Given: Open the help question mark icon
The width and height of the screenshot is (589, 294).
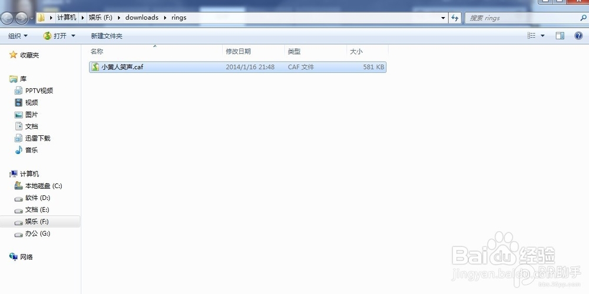Looking at the screenshot, I should [x=579, y=36].
